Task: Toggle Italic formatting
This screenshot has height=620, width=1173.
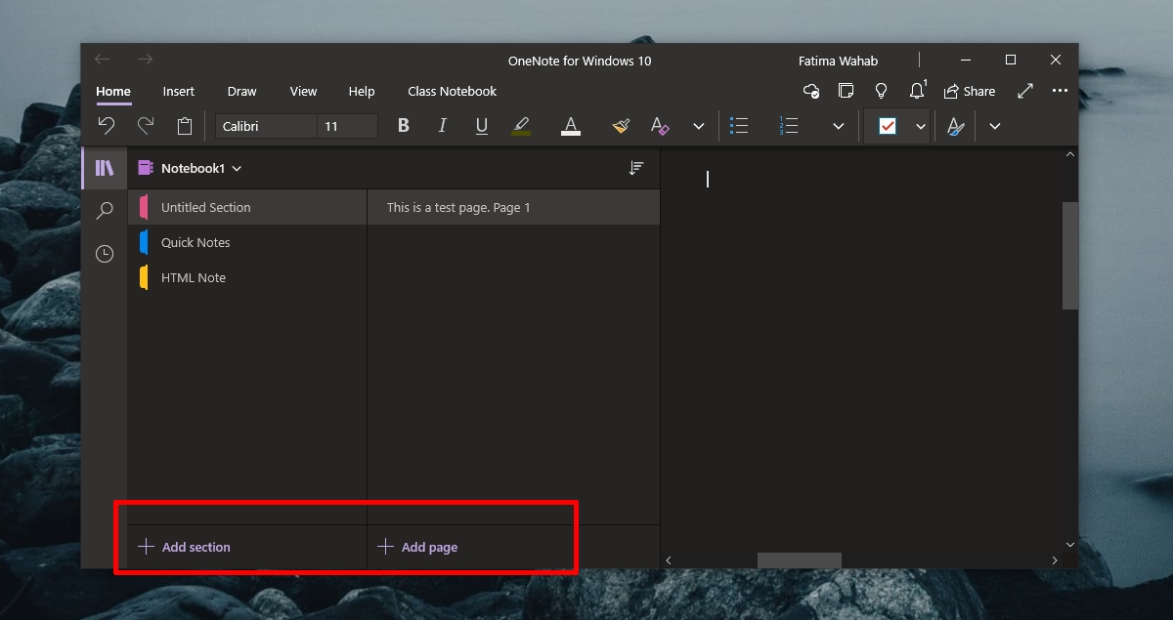Action: coord(442,125)
